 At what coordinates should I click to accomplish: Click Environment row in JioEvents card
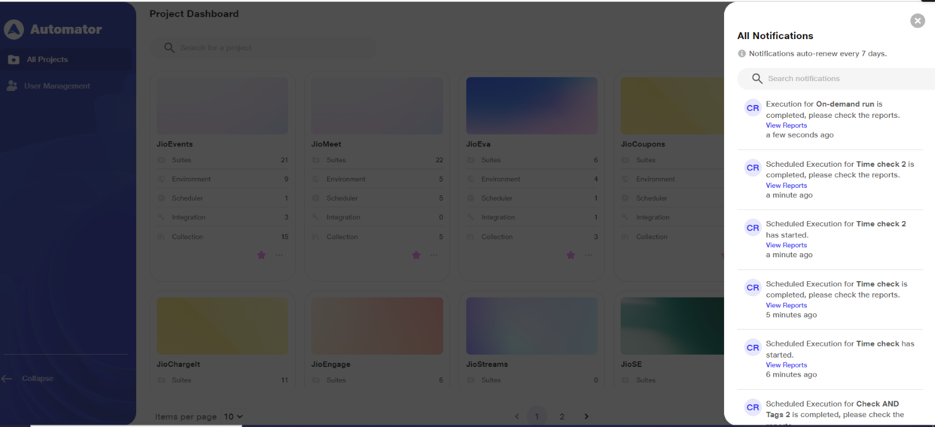[223, 179]
